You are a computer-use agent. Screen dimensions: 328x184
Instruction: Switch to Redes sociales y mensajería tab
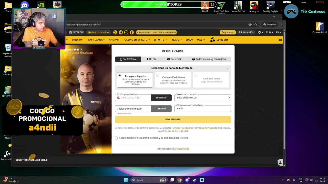[x=209, y=59]
